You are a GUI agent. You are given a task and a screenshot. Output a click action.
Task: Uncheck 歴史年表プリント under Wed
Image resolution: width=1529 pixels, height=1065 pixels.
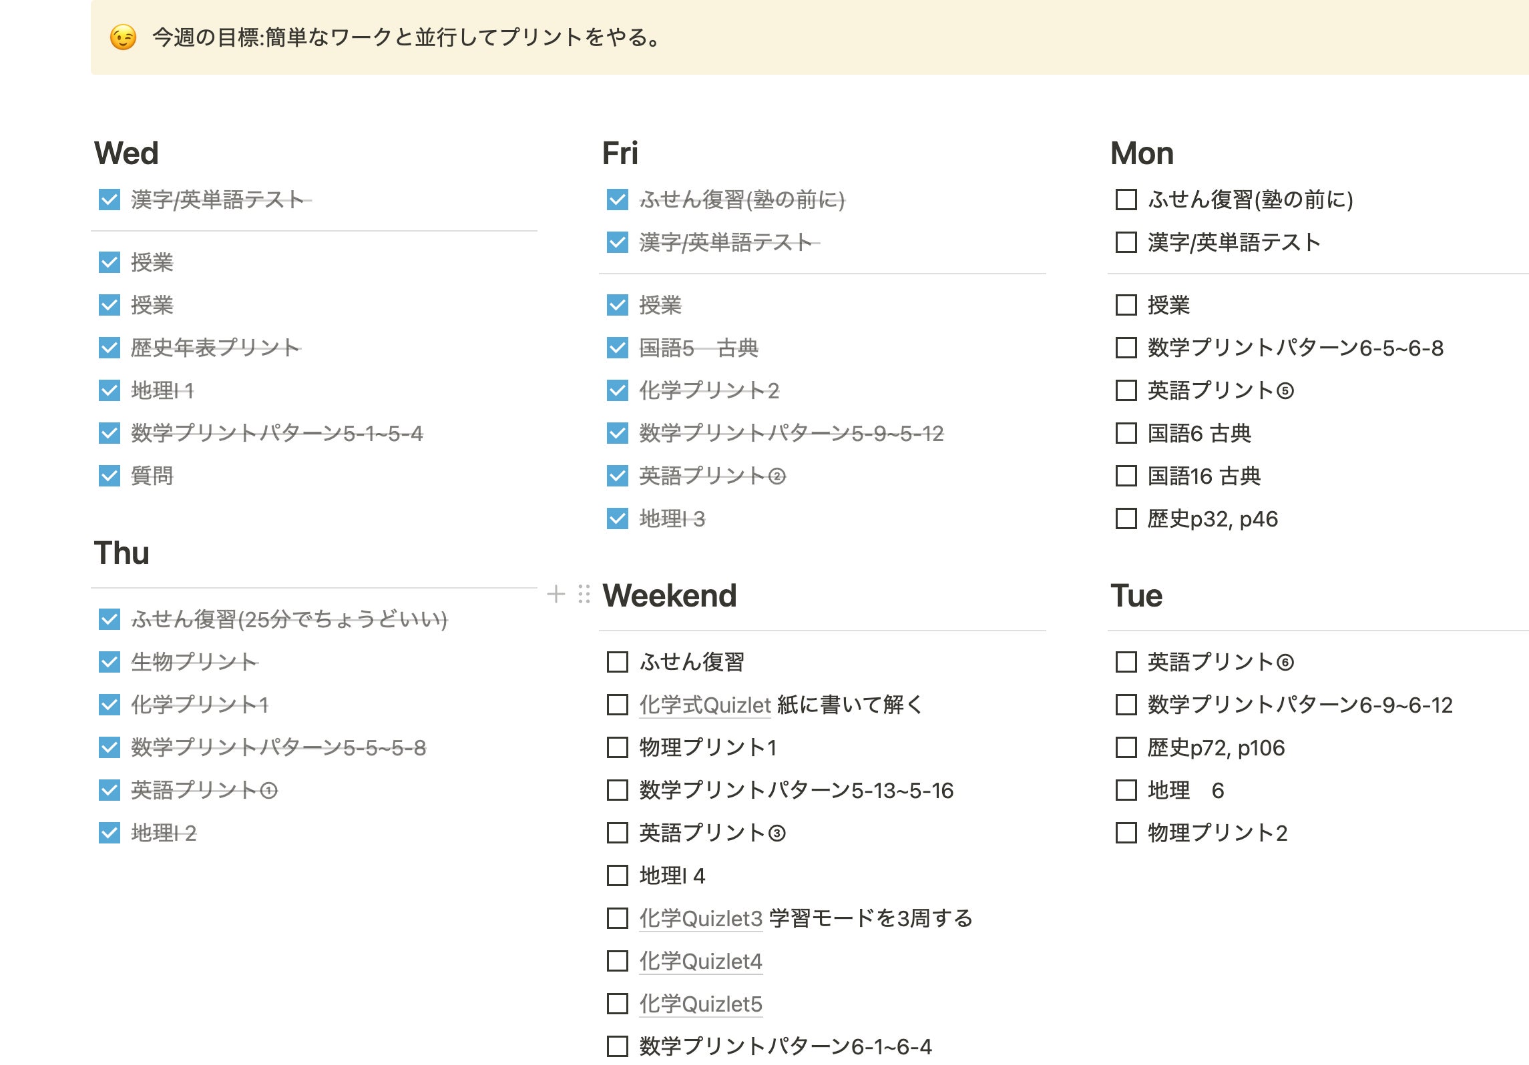pyautogui.click(x=110, y=348)
